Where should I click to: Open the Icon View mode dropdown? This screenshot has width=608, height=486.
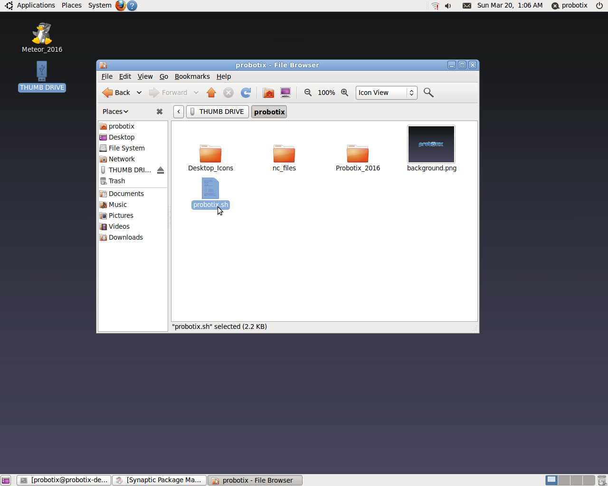click(386, 93)
